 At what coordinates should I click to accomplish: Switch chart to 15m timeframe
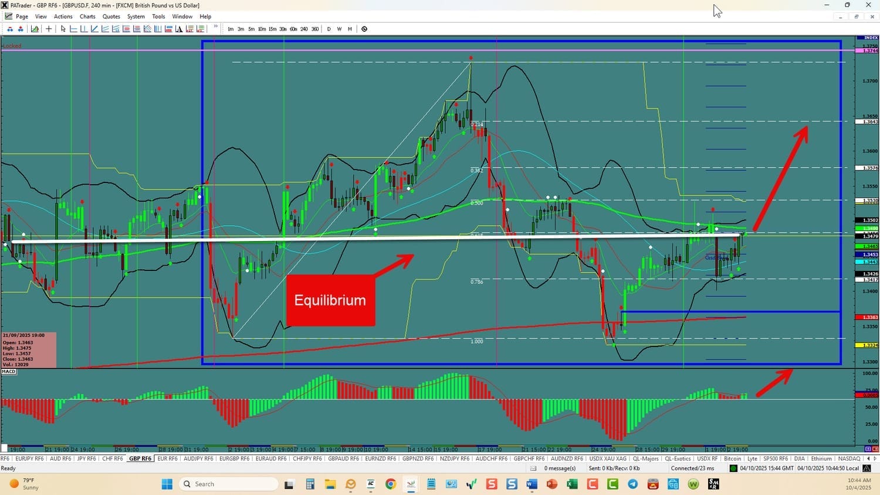273,29
